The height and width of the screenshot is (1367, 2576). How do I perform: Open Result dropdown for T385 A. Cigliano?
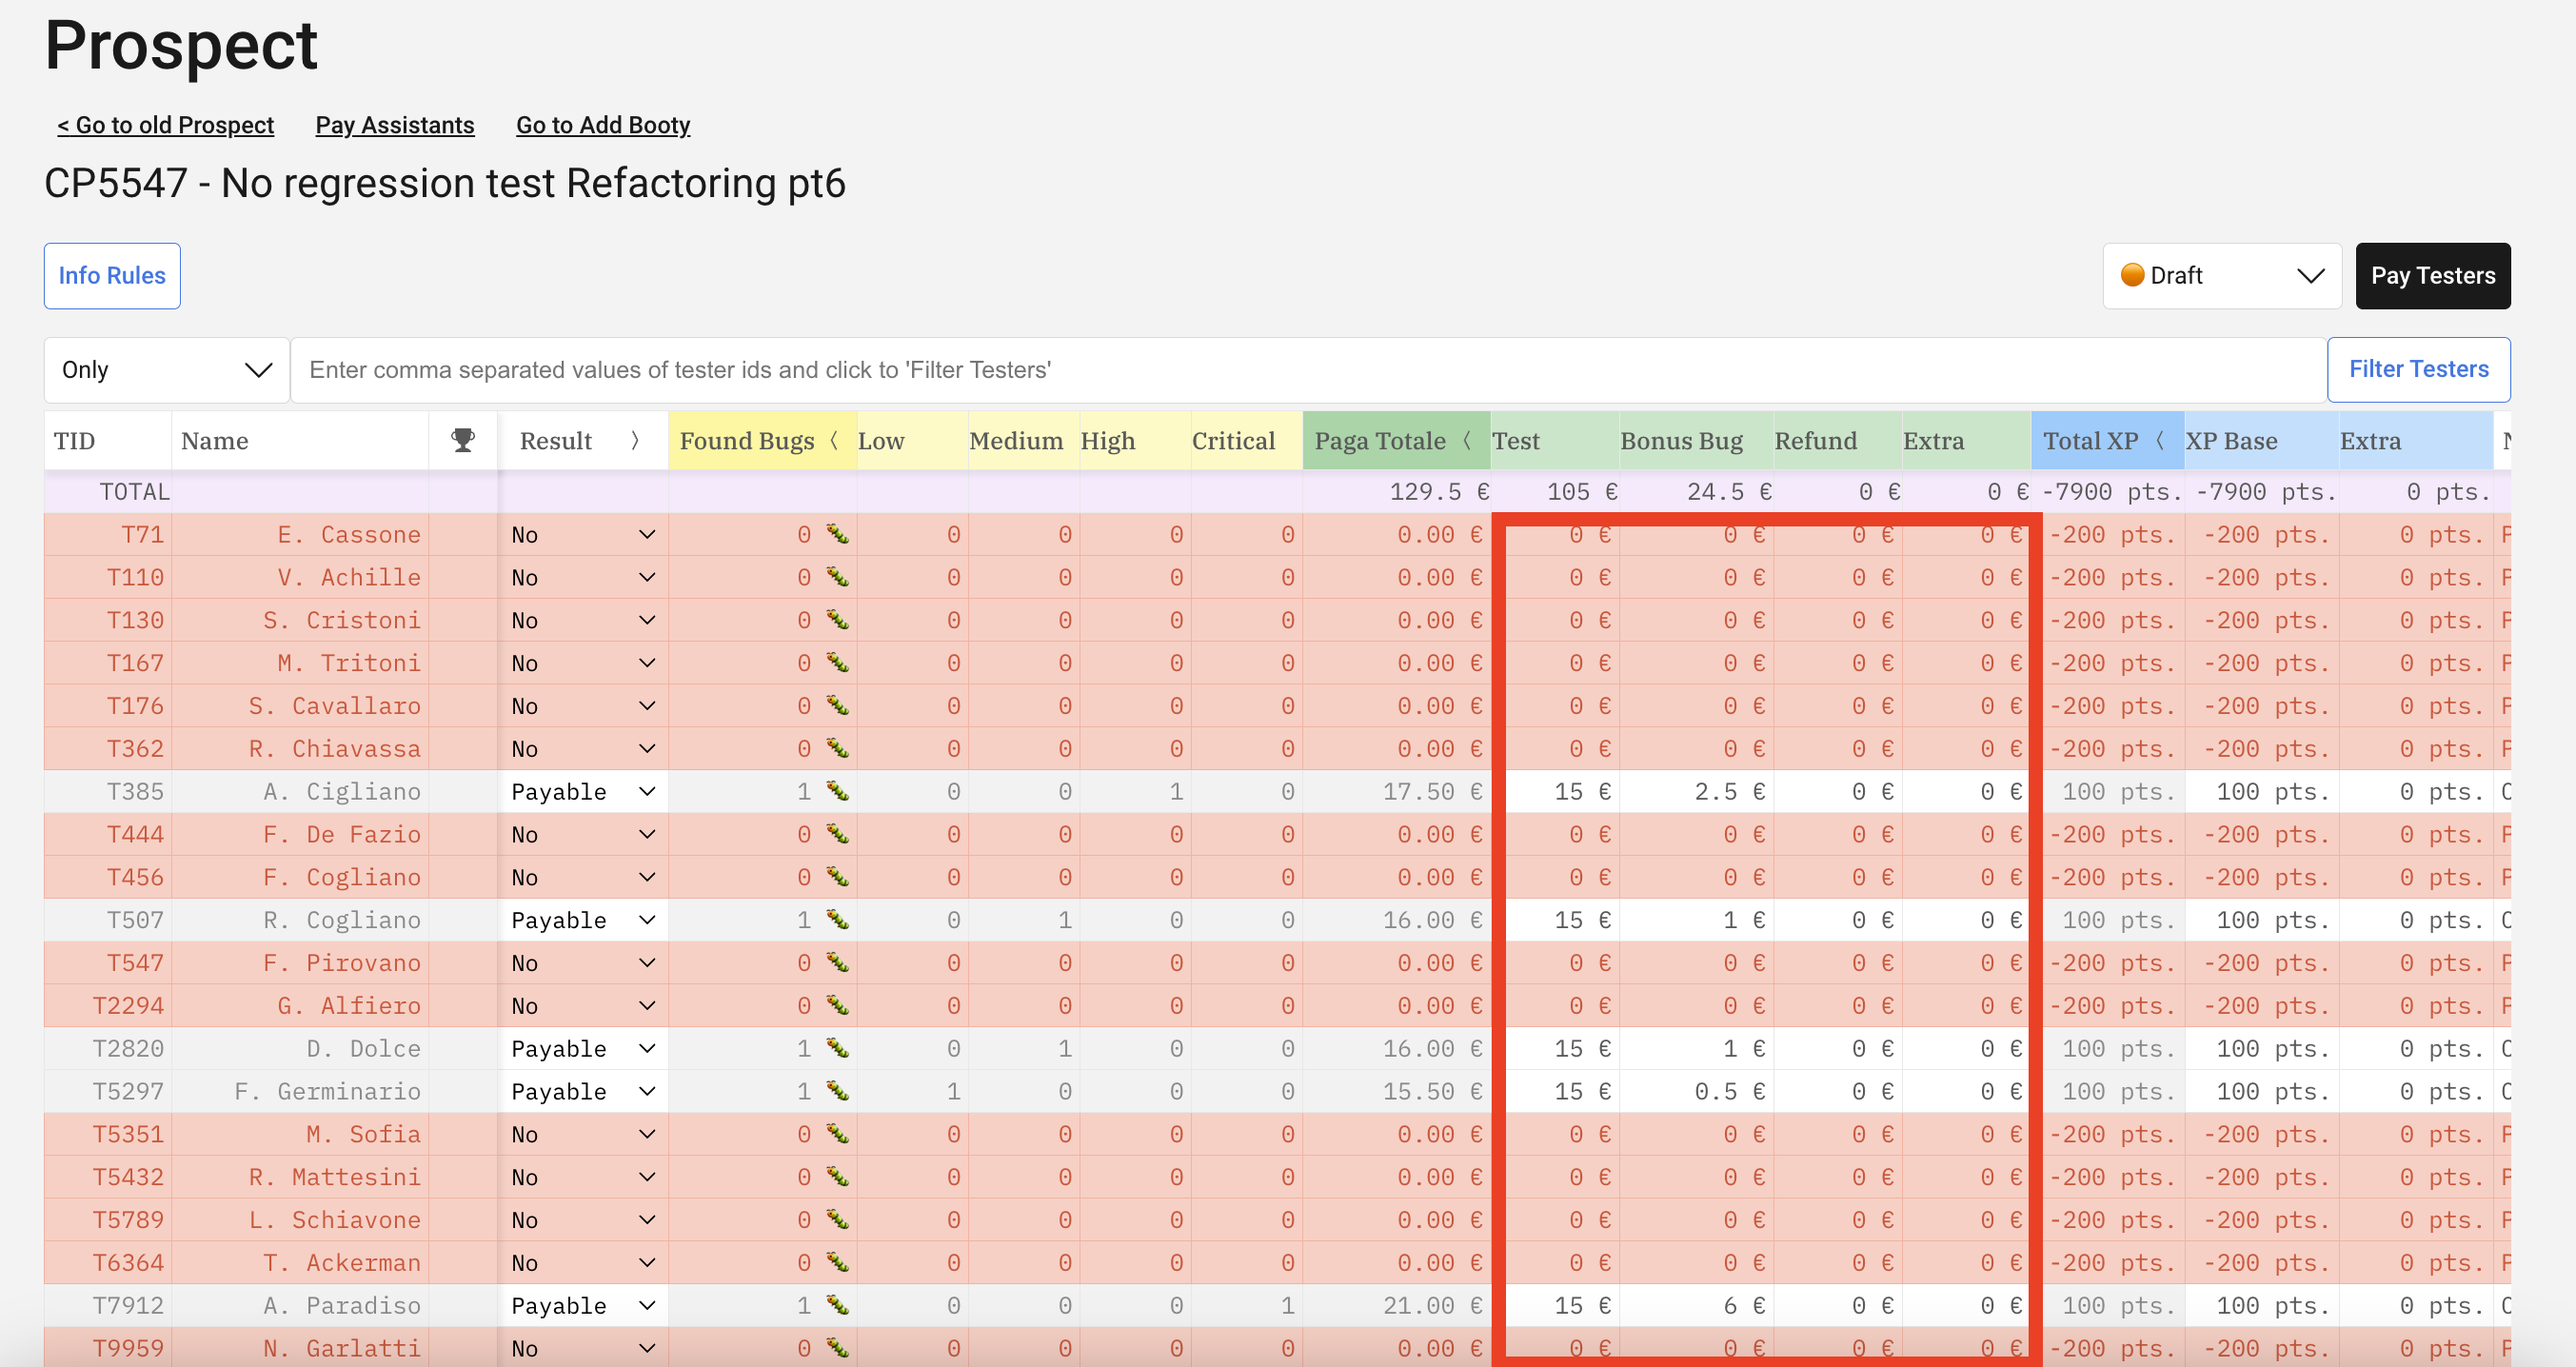pyautogui.click(x=583, y=791)
